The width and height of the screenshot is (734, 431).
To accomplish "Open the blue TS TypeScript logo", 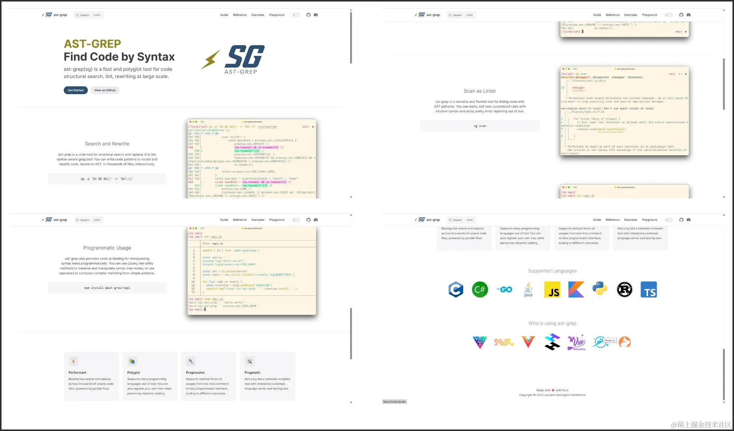I will pos(649,290).
